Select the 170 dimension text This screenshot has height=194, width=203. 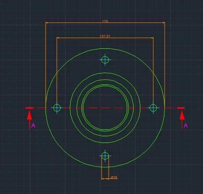click(105, 21)
